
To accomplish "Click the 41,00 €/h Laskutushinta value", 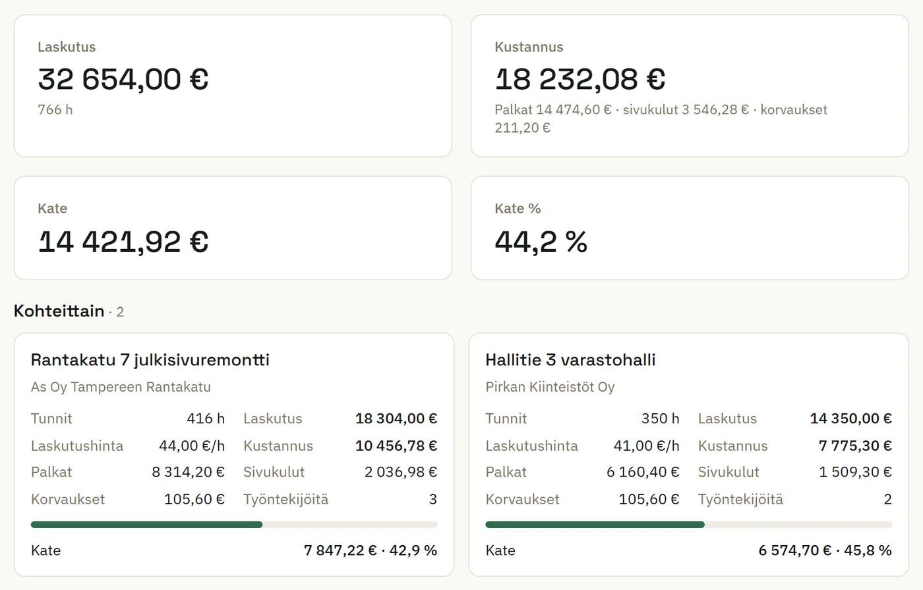I will click(x=647, y=446).
